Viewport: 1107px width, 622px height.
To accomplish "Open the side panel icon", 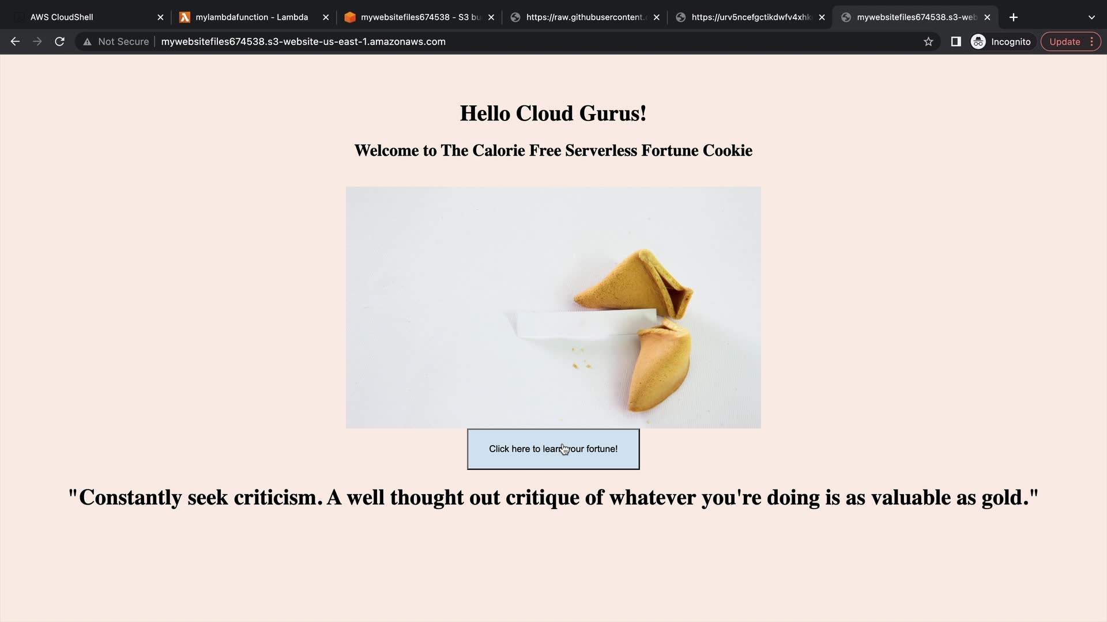I will coord(956,41).
